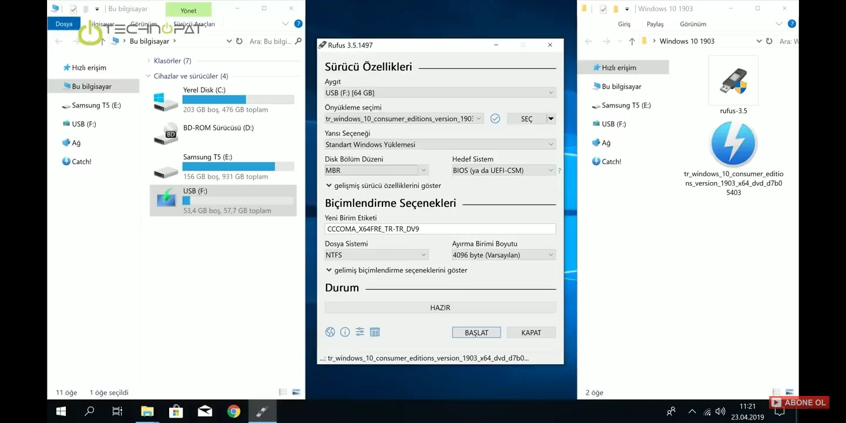Click the KAPAT button in Rufus
The image size is (846, 423).
tap(531, 333)
